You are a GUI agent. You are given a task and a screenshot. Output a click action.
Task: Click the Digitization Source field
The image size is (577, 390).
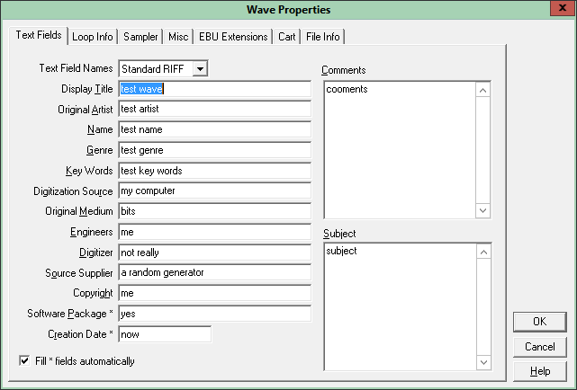pos(215,191)
